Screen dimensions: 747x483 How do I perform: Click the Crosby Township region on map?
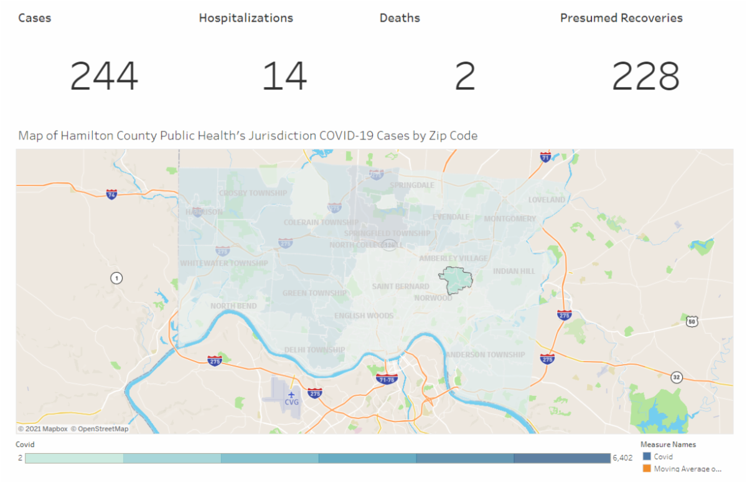[253, 193]
